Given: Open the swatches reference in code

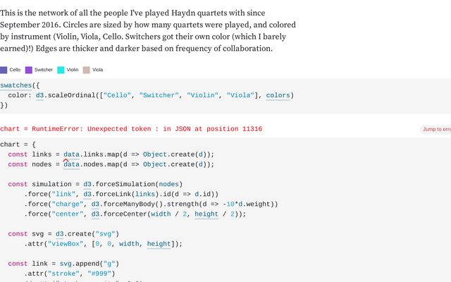Looking at the screenshot, I should tap(16, 85).
